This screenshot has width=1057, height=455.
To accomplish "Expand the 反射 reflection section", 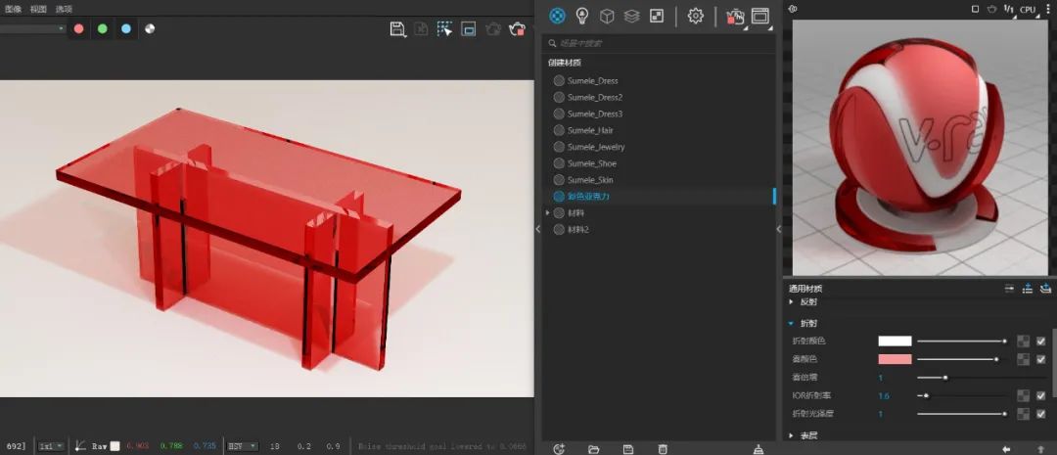I will pyautogui.click(x=792, y=302).
